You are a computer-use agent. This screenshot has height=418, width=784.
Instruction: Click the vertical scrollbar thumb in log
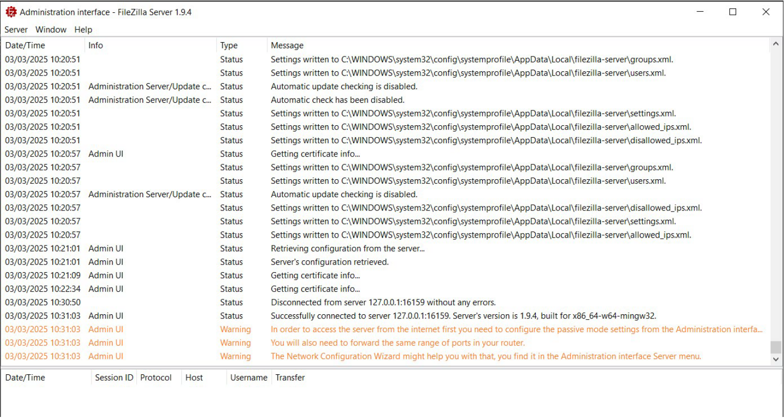pyautogui.click(x=776, y=348)
